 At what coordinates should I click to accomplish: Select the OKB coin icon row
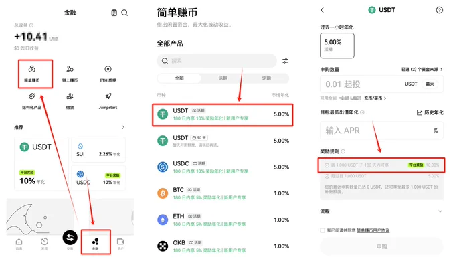tap(223, 246)
